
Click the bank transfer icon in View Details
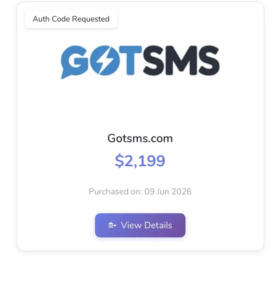point(112,225)
